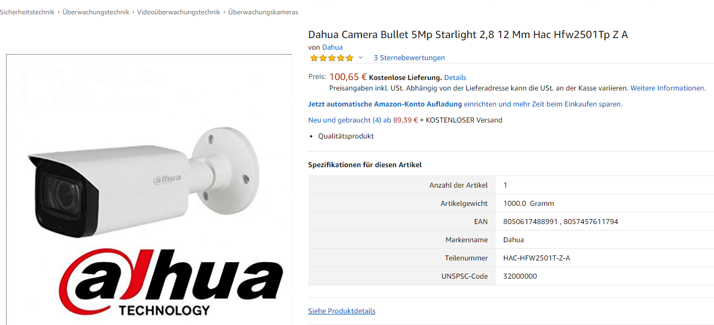This screenshot has width=714, height=325.
Task: Expand the star rating dropdown chevron
Action: (361, 57)
